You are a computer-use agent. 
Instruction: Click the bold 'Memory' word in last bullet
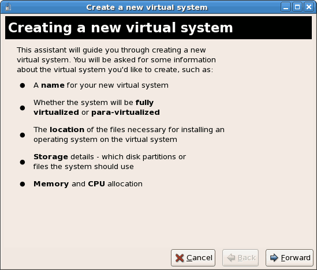click(51, 184)
